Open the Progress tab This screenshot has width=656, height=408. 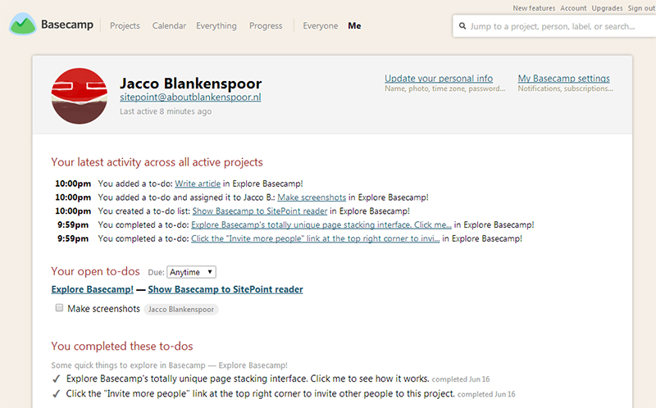pyautogui.click(x=266, y=26)
